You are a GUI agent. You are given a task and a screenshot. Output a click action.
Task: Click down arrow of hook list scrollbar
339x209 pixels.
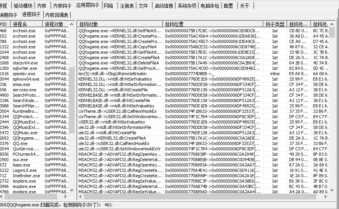click(332, 190)
